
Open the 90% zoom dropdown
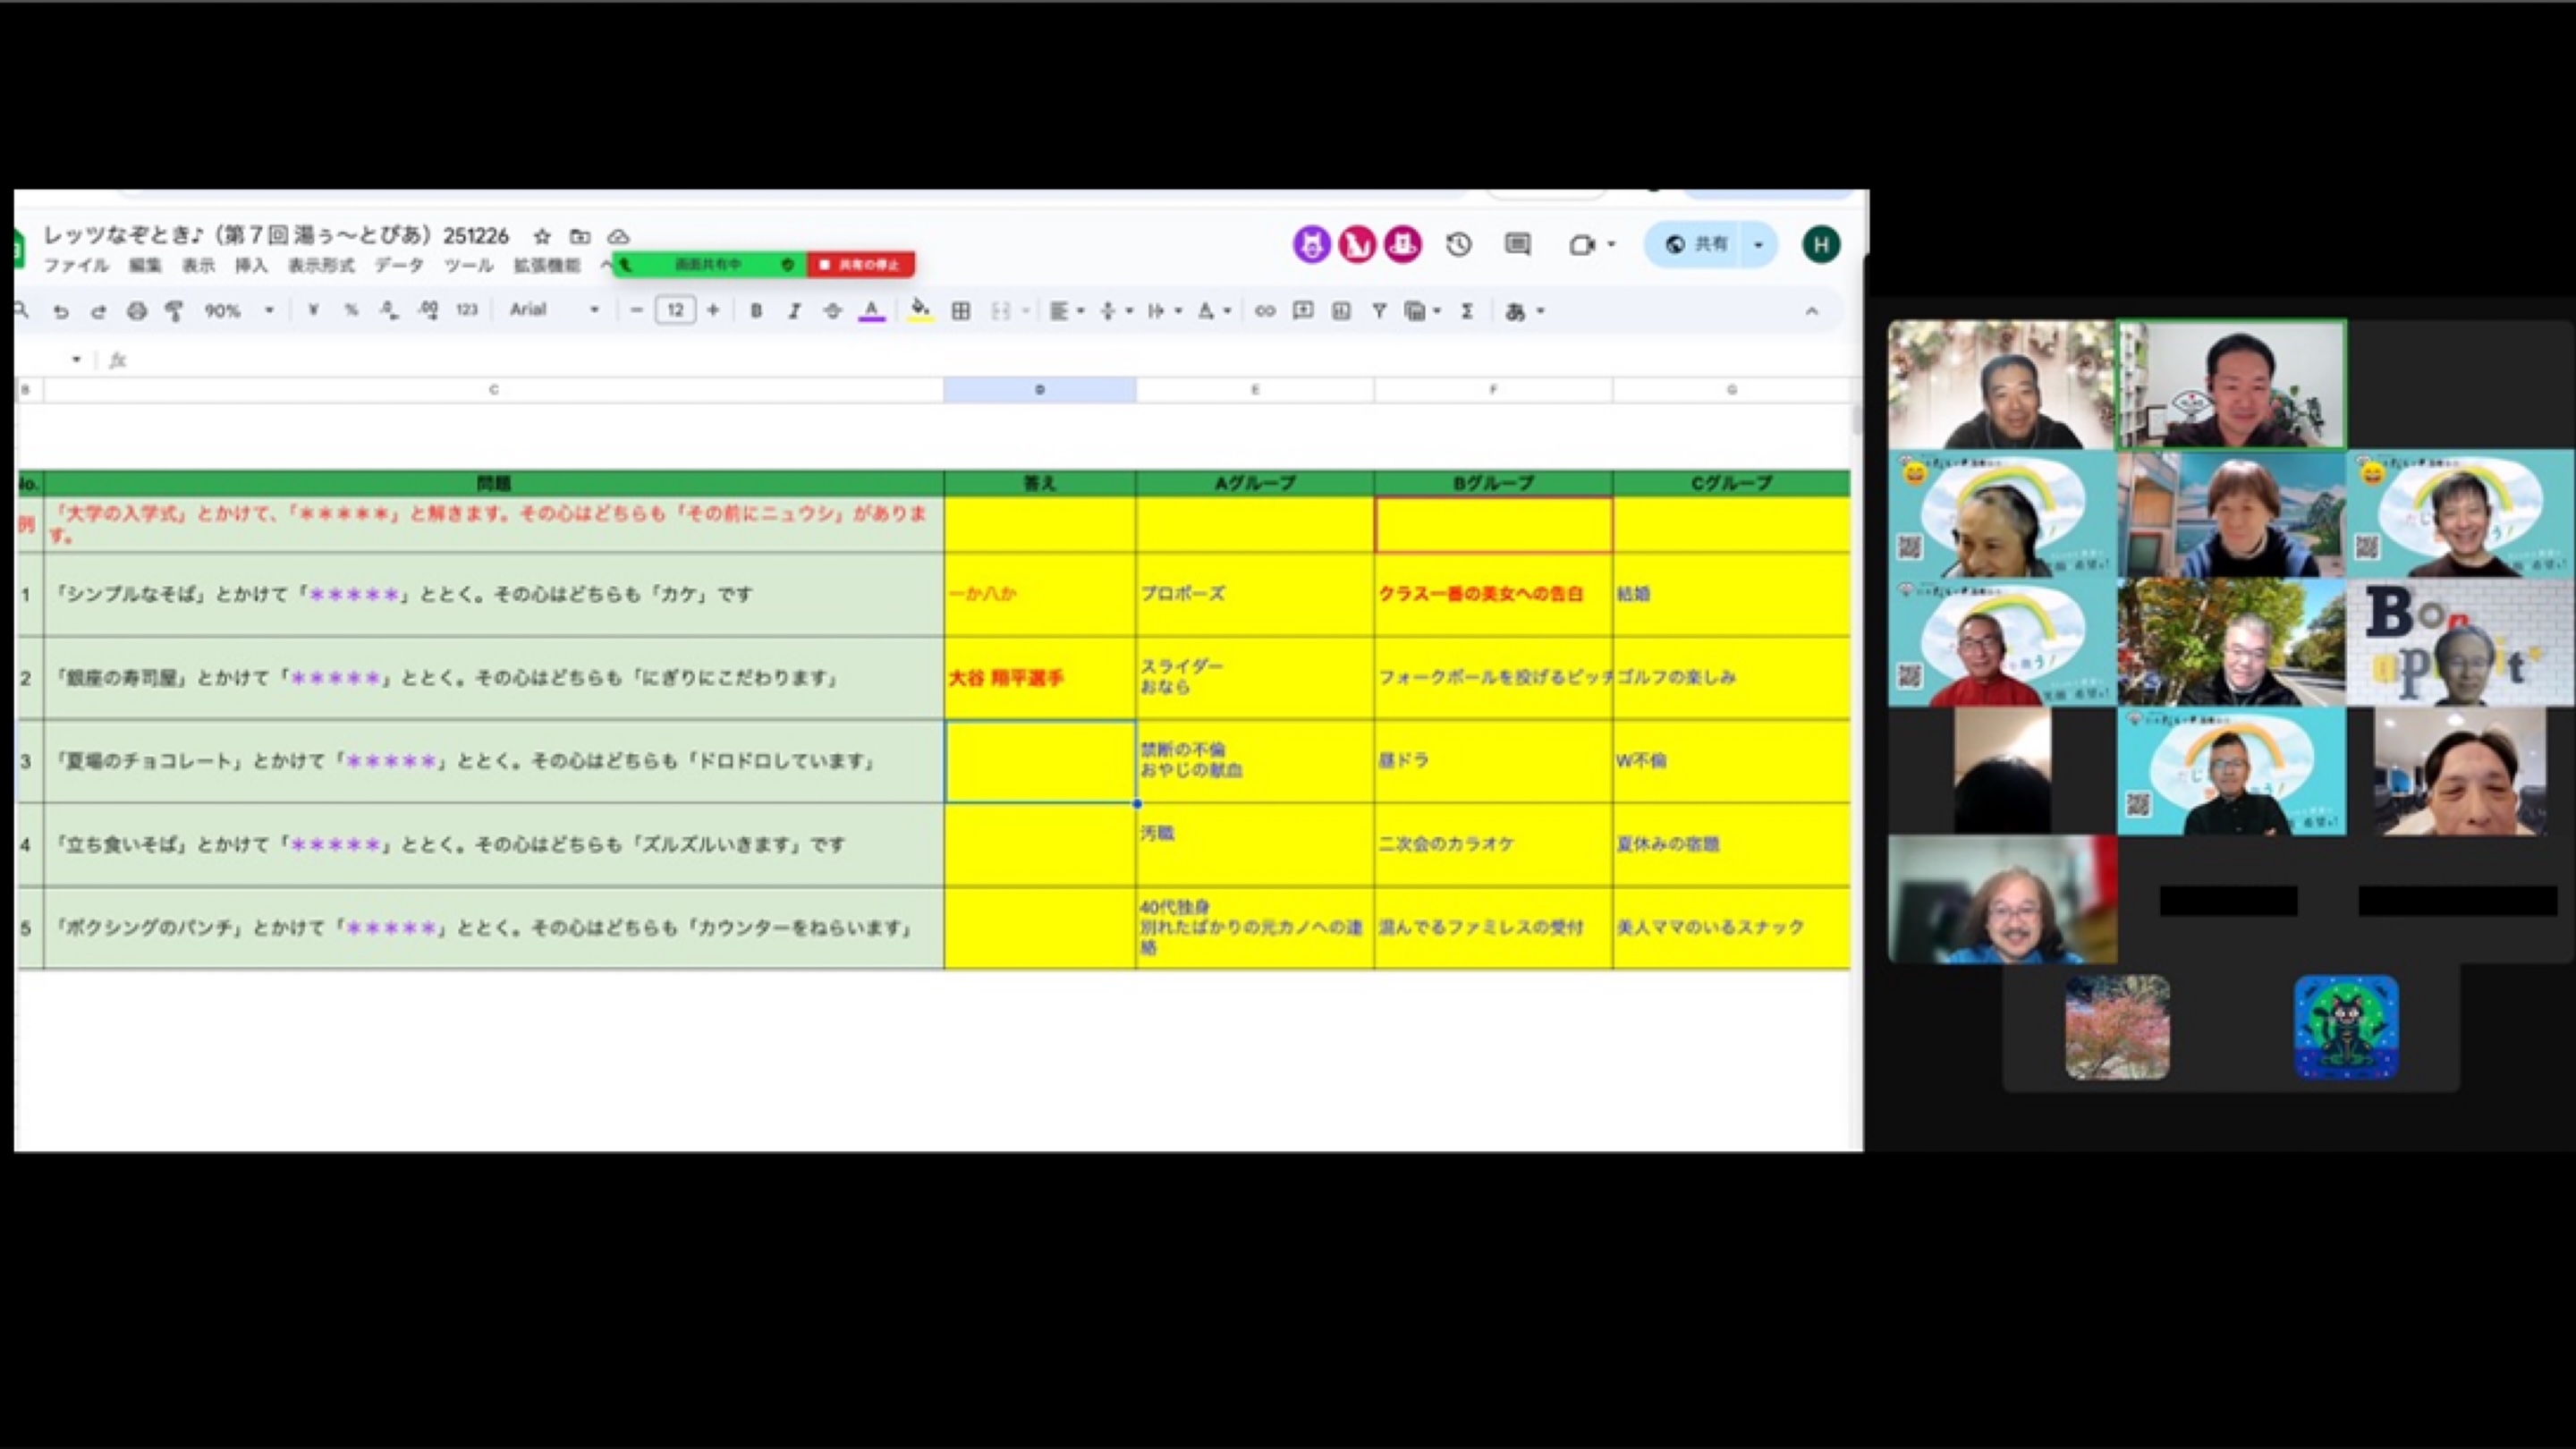(x=238, y=311)
